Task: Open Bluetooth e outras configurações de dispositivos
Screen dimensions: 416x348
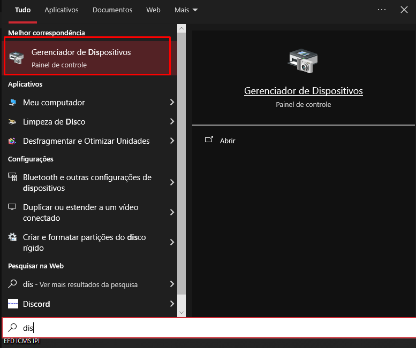Action: coord(89,182)
